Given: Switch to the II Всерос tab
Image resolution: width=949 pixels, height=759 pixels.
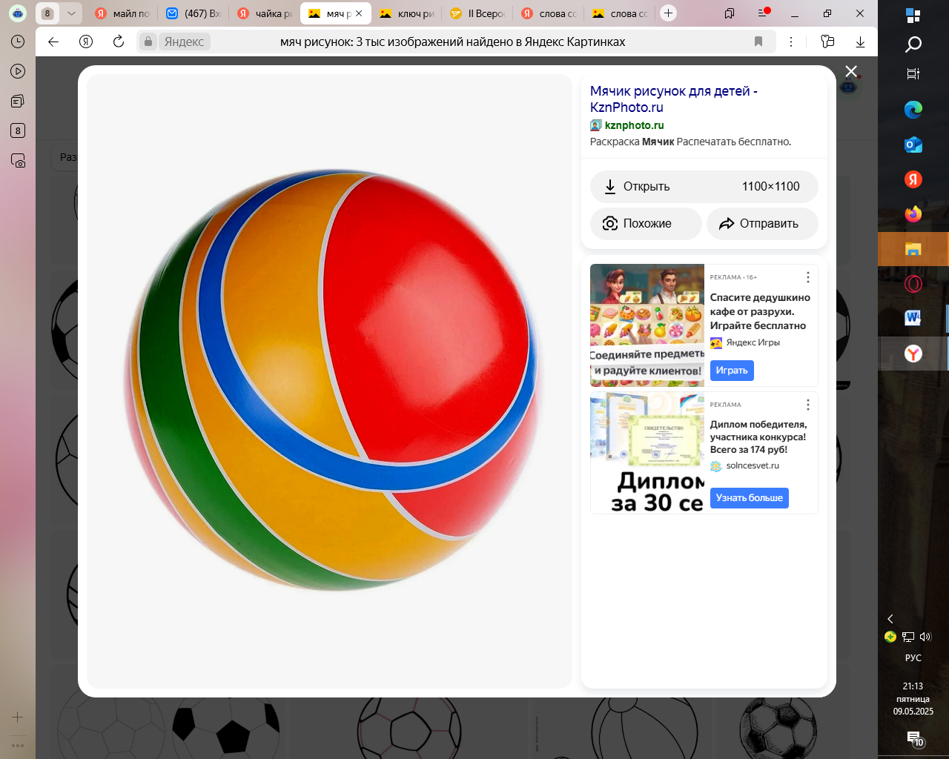Looking at the screenshot, I should pos(477,13).
